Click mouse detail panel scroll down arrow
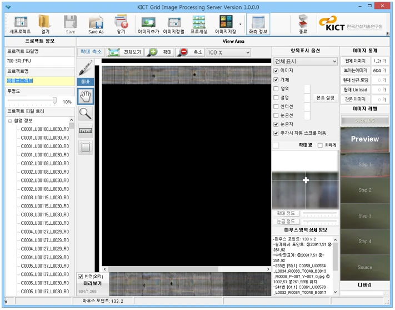This screenshot has height=310, width=395. coord(336,292)
